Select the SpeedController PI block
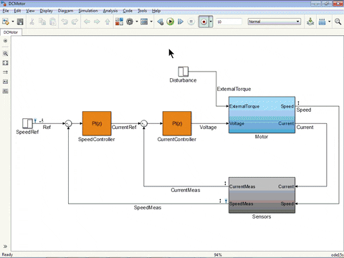344x258 pixels. point(97,123)
